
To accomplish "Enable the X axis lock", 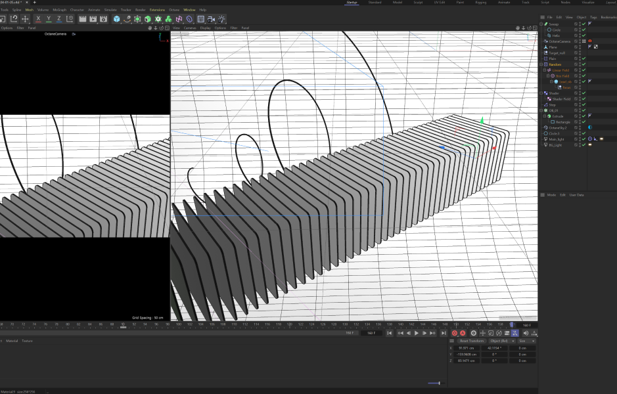I will 38,19.
